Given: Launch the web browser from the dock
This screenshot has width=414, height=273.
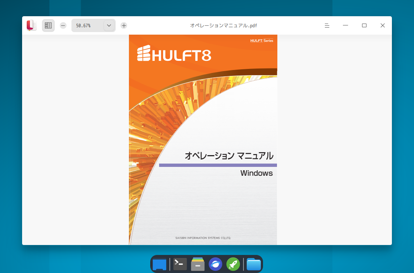Looking at the screenshot, I should tap(215, 264).
